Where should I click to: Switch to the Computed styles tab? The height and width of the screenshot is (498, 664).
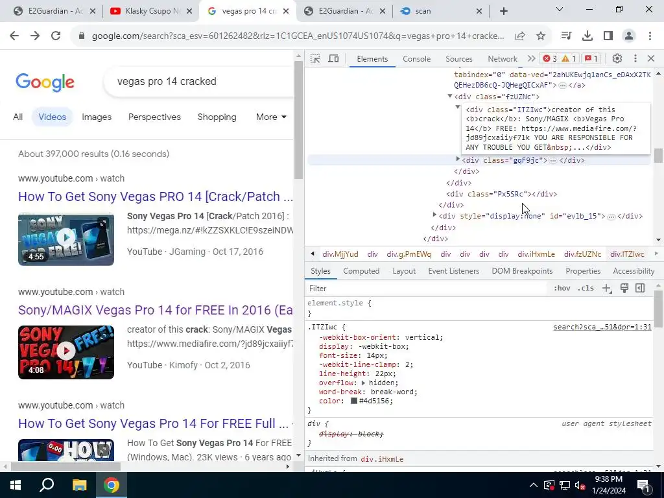[x=361, y=271]
